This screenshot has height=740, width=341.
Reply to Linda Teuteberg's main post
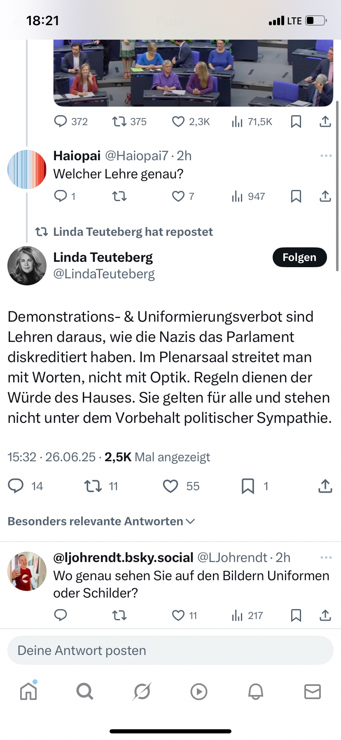(16, 486)
